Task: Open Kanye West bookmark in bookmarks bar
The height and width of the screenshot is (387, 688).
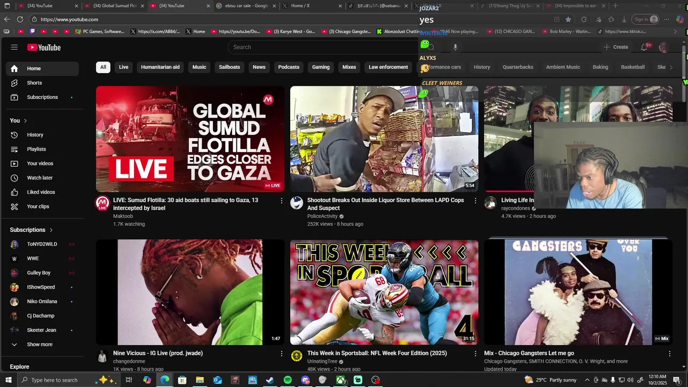Action: pos(291,32)
